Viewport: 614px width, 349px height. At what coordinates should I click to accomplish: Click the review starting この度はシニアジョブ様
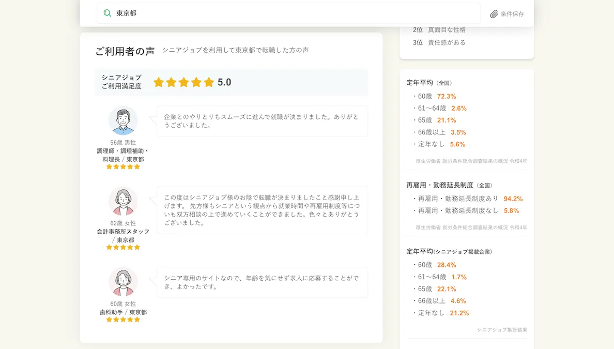click(262, 210)
